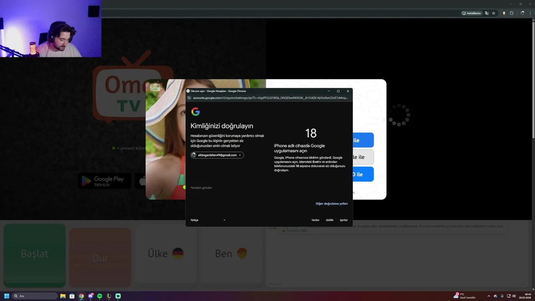Open the weather widget 7°C Stark bewölkt
The height and width of the screenshot is (301, 535).
pyautogui.click(x=465, y=296)
